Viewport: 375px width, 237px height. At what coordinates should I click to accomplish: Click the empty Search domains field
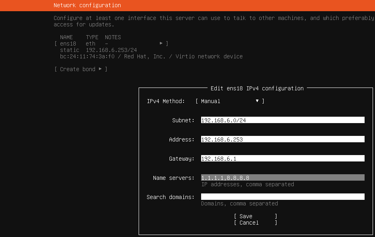282,197
